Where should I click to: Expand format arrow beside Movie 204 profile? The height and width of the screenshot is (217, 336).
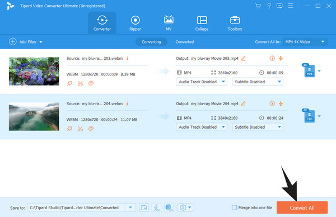319,116
